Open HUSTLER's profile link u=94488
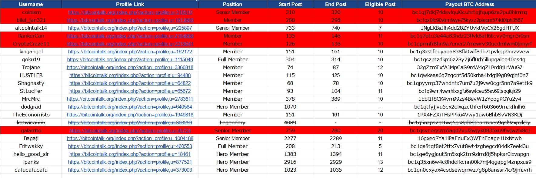536x178 pixels. point(130,75)
